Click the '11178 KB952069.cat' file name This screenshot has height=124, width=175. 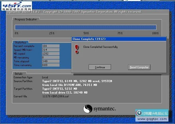tap(55, 96)
